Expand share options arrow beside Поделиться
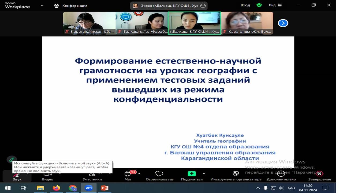This screenshot has width=343, height=193. [x=204, y=173]
